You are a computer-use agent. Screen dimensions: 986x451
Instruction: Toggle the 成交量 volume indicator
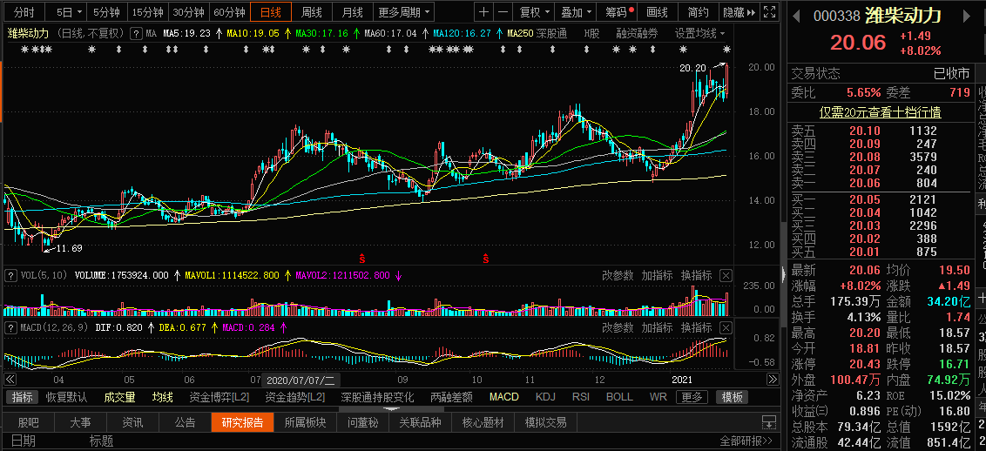(119, 397)
